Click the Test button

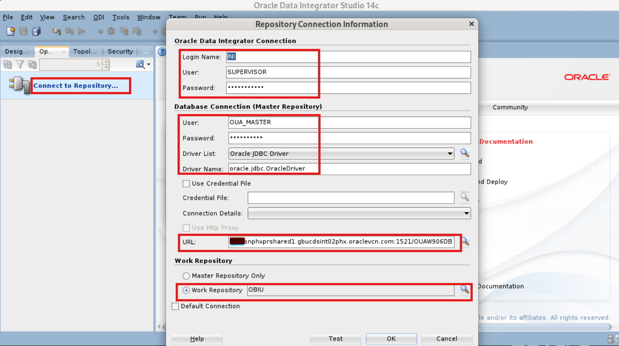335,339
